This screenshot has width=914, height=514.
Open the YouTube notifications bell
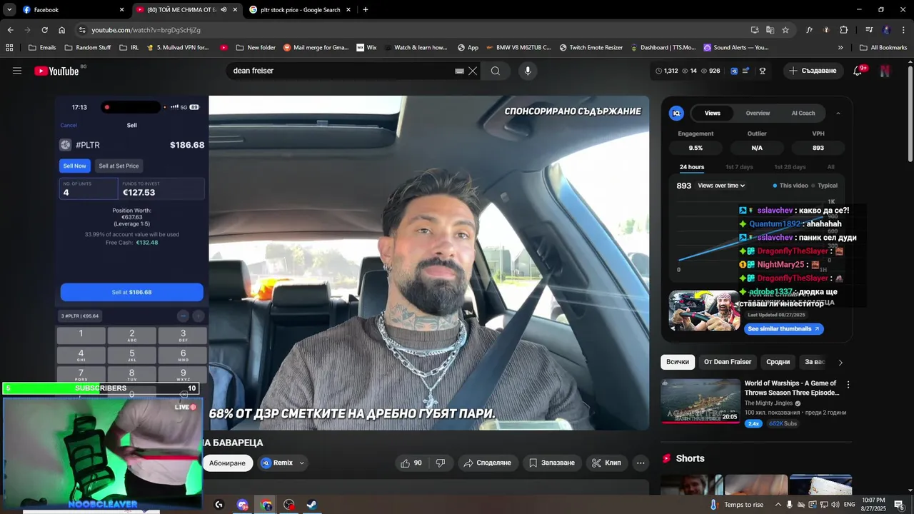(x=858, y=71)
